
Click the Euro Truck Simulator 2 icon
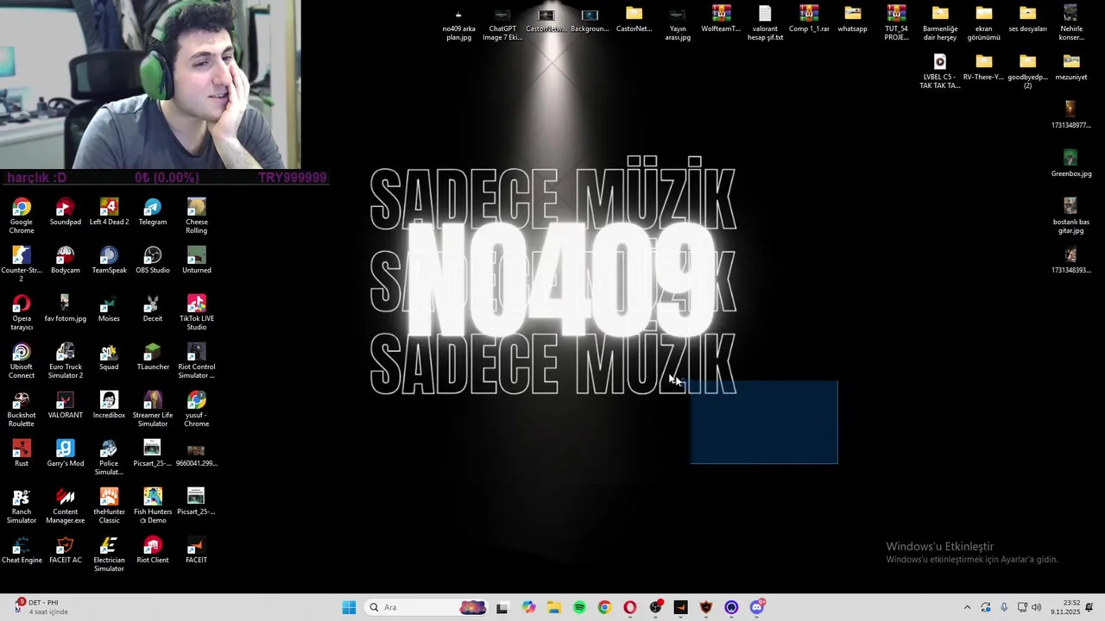click(x=65, y=361)
